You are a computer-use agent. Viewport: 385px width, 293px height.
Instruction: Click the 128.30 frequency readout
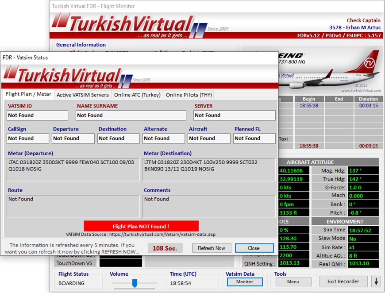294,239
